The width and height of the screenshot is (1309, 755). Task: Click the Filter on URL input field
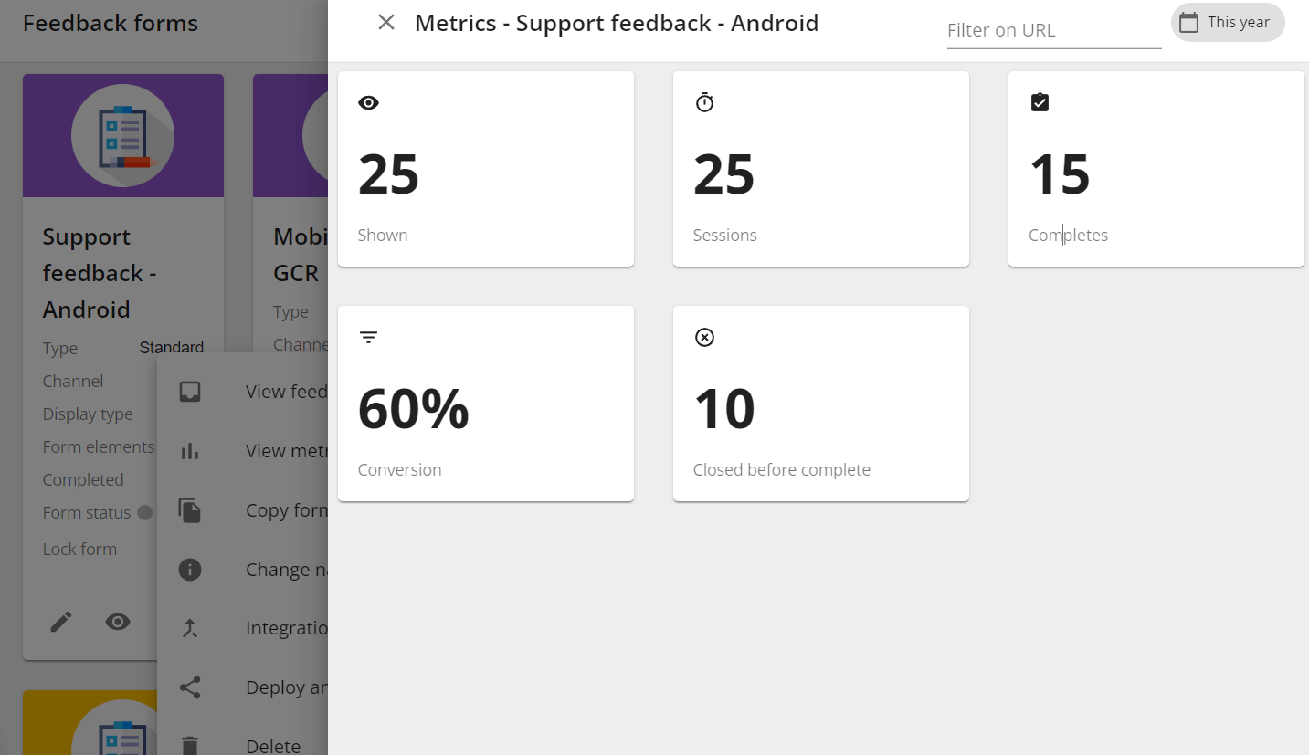1053,30
